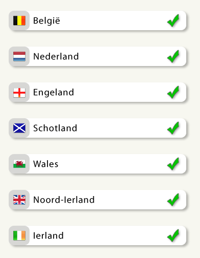
Task: Toggle the checkmark next to Engeland
Action: click(x=173, y=92)
